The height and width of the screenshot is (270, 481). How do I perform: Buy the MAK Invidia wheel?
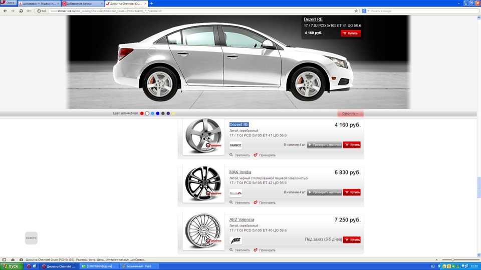point(352,192)
